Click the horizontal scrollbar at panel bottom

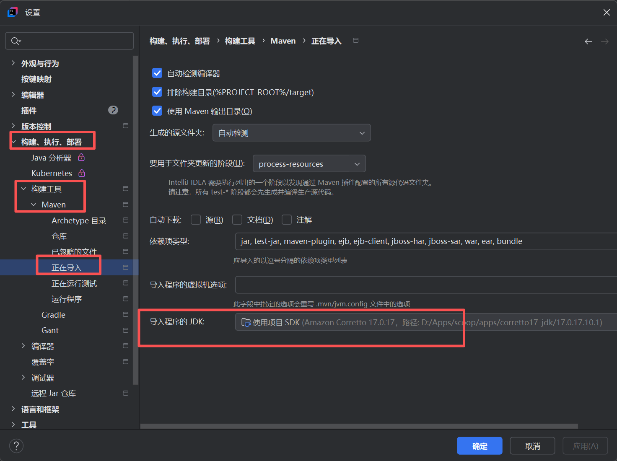pos(359,426)
